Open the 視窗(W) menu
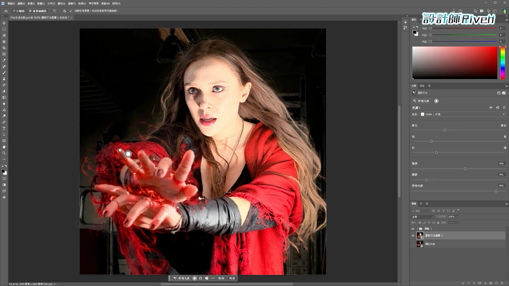 click(x=106, y=3)
